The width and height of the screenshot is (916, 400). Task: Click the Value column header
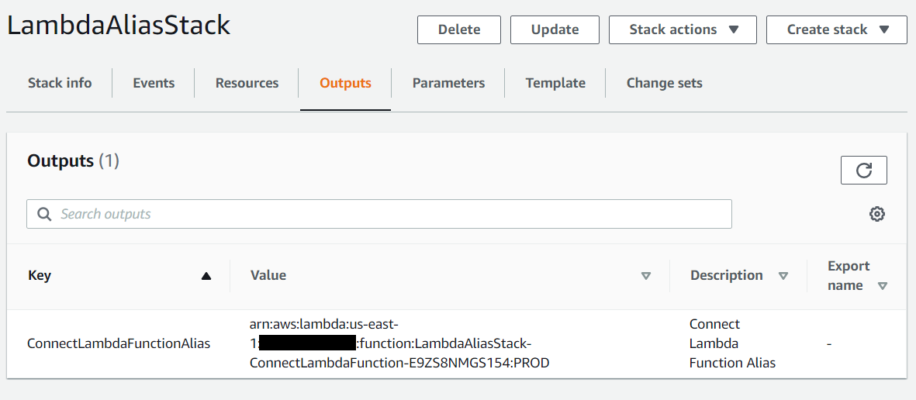(x=268, y=276)
